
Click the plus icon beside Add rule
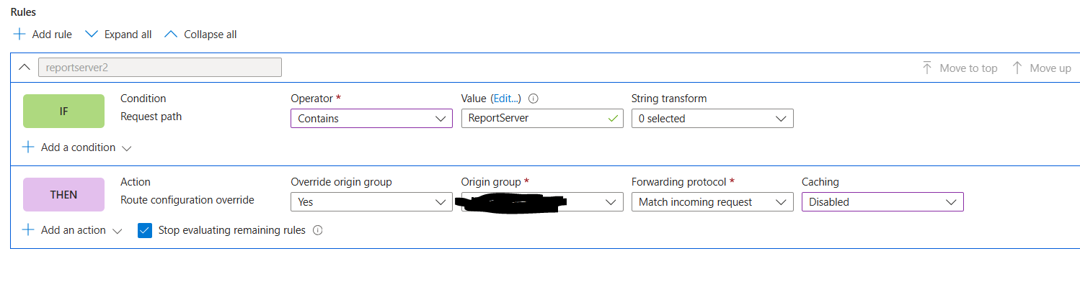pyautogui.click(x=19, y=34)
